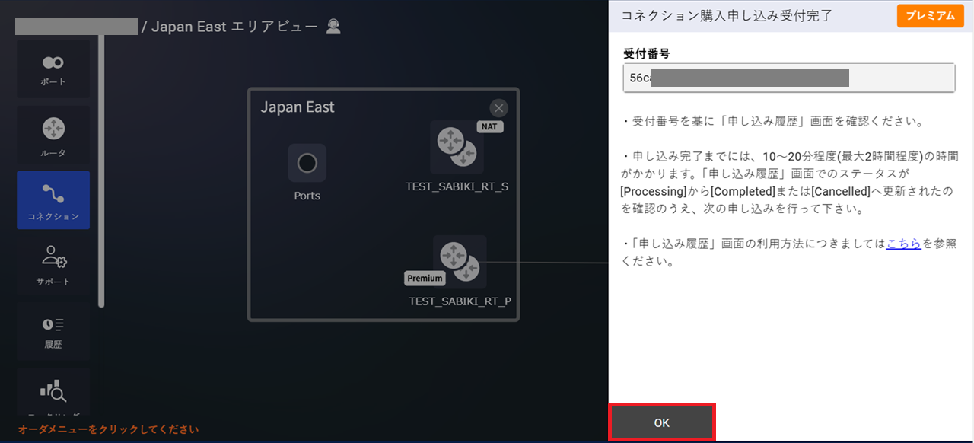Open the サポート menu in sidebar
974x443 pixels.
pyautogui.click(x=53, y=265)
